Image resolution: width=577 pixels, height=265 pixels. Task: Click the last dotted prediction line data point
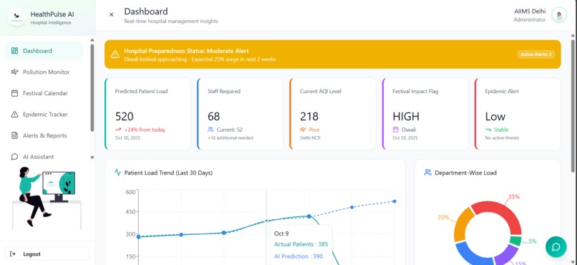tap(394, 201)
